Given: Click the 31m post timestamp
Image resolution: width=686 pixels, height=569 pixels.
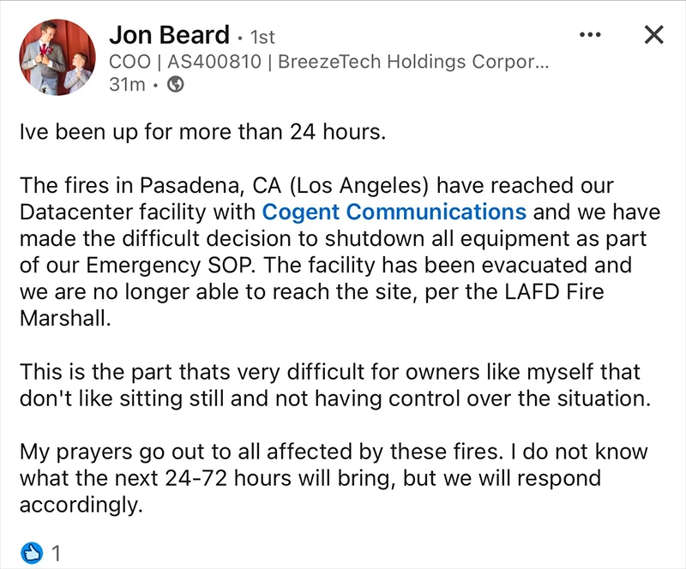Looking at the screenshot, I should [x=124, y=85].
